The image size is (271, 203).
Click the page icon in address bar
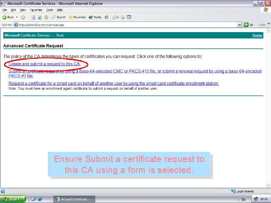[16, 25]
